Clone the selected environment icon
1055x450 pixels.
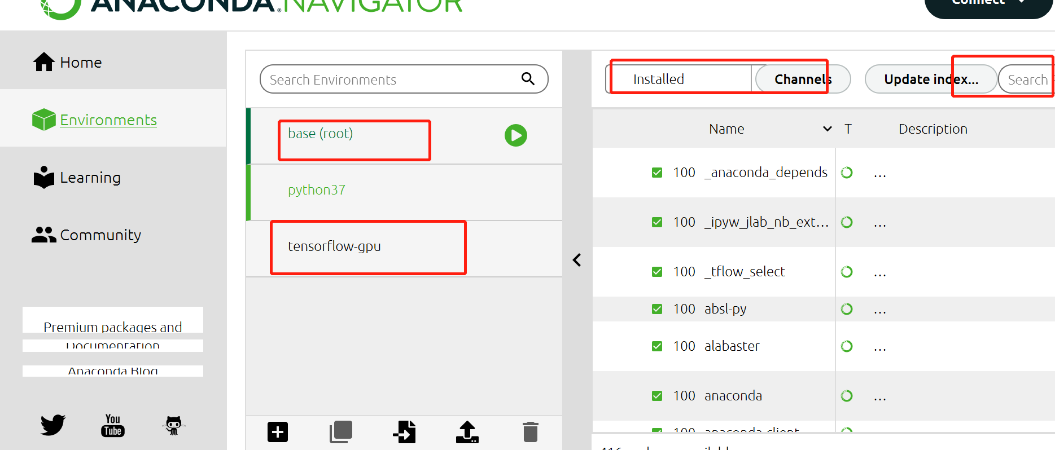point(341,432)
